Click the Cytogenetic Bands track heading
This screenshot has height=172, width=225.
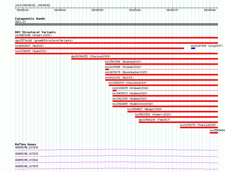point(30,19)
